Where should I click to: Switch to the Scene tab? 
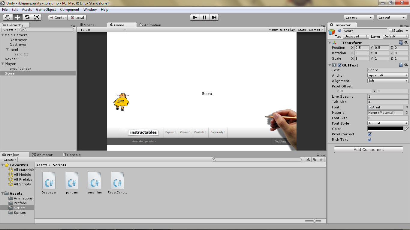(x=87, y=25)
